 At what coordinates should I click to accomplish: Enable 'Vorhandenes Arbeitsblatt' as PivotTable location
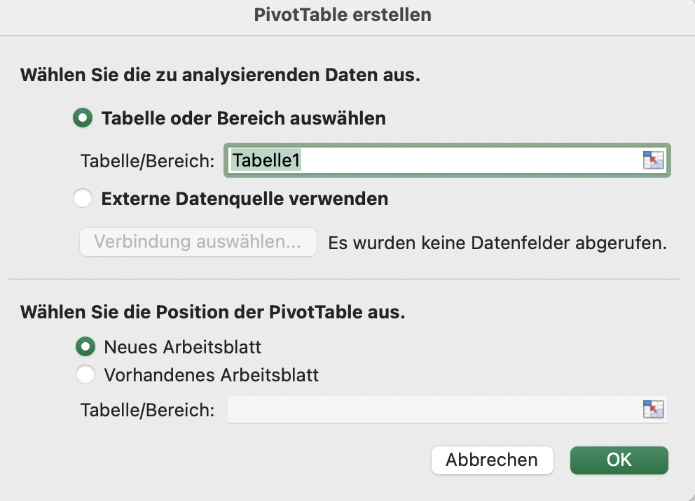click(85, 375)
